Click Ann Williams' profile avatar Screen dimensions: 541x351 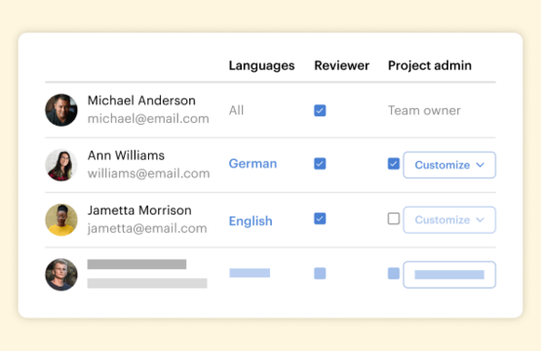(61, 165)
